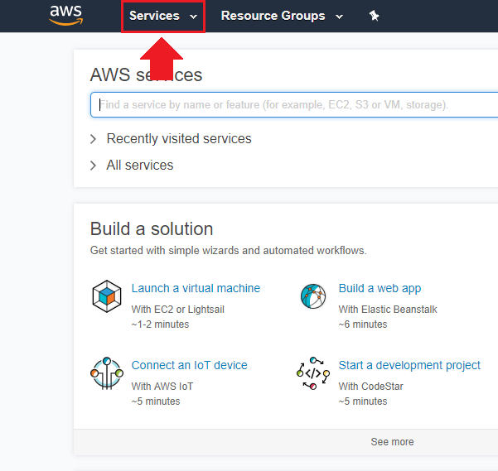Click See more under Build a solution

[x=392, y=441]
